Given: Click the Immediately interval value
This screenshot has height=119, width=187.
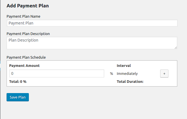Looking at the screenshot, I should pos(127,74).
